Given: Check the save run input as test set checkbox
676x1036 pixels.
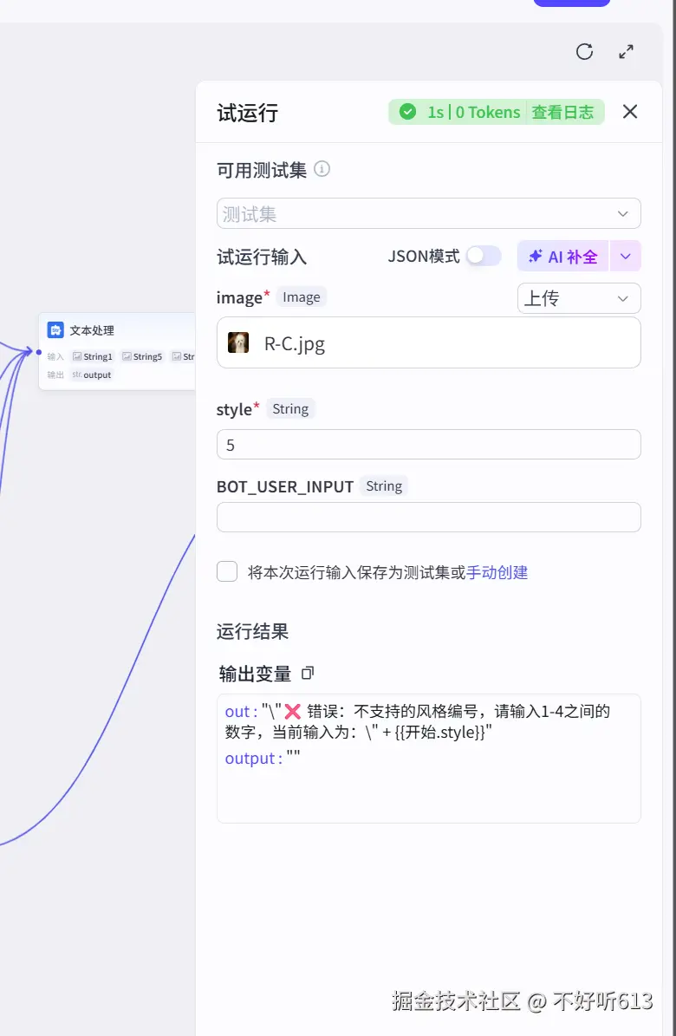Looking at the screenshot, I should pyautogui.click(x=227, y=571).
